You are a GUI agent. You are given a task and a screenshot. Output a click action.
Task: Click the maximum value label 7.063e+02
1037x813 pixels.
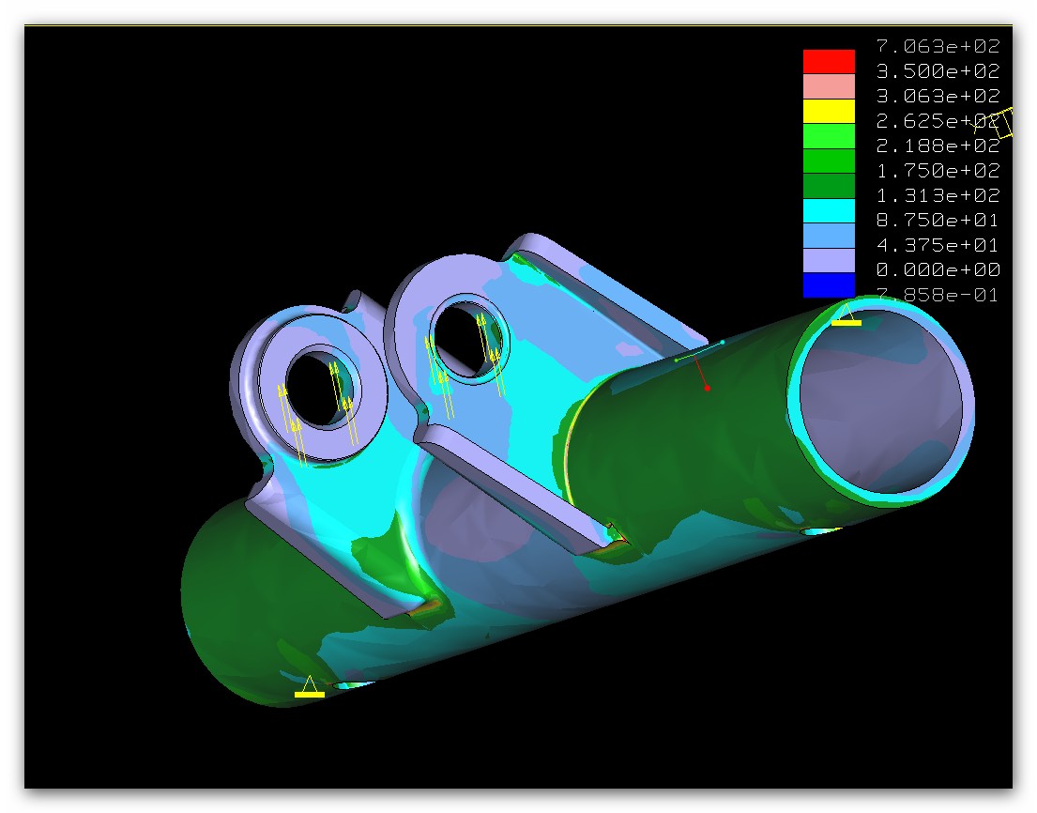pyautogui.click(x=938, y=46)
